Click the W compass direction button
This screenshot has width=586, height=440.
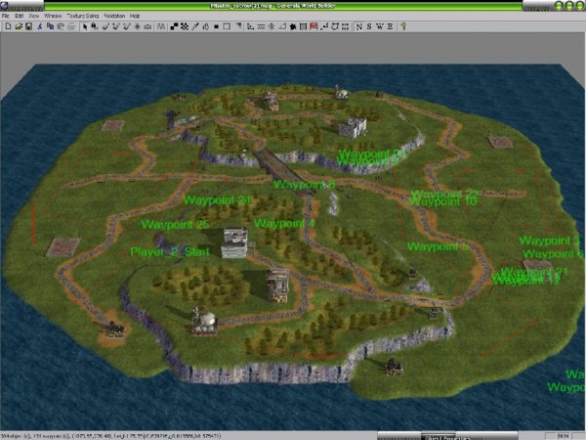(x=380, y=26)
